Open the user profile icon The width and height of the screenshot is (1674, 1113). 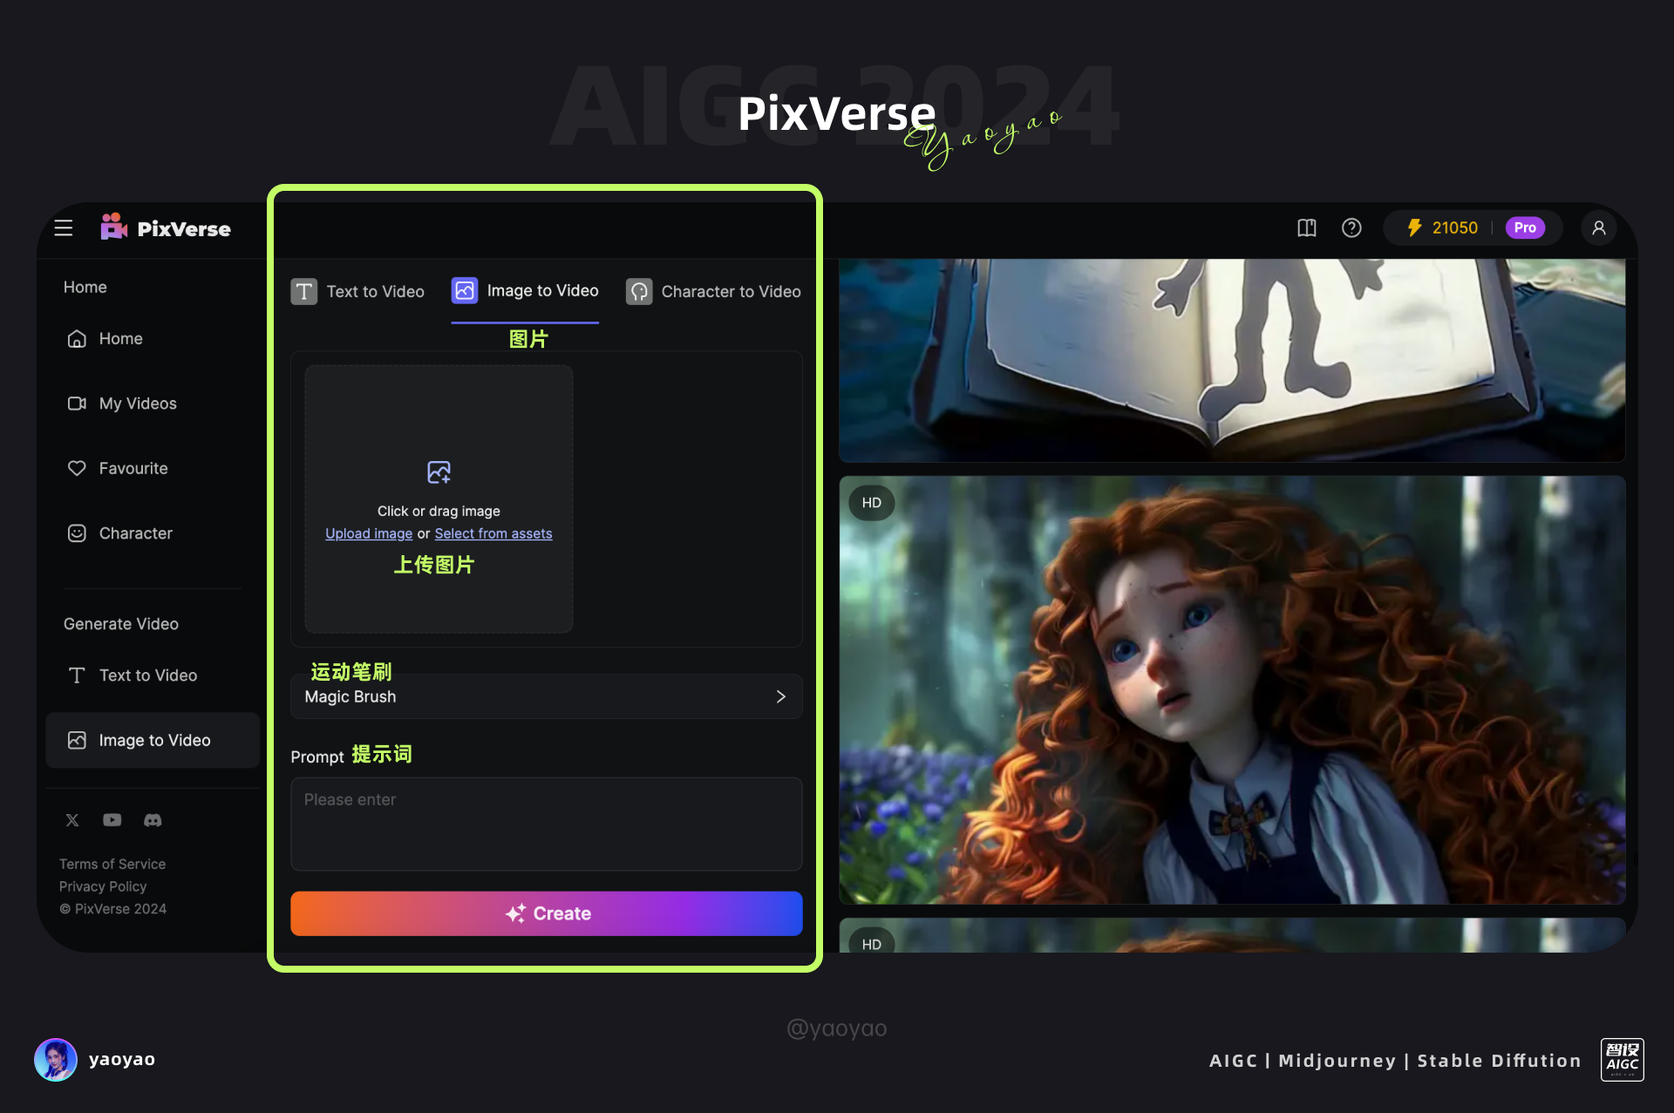tap(1599, 227)
